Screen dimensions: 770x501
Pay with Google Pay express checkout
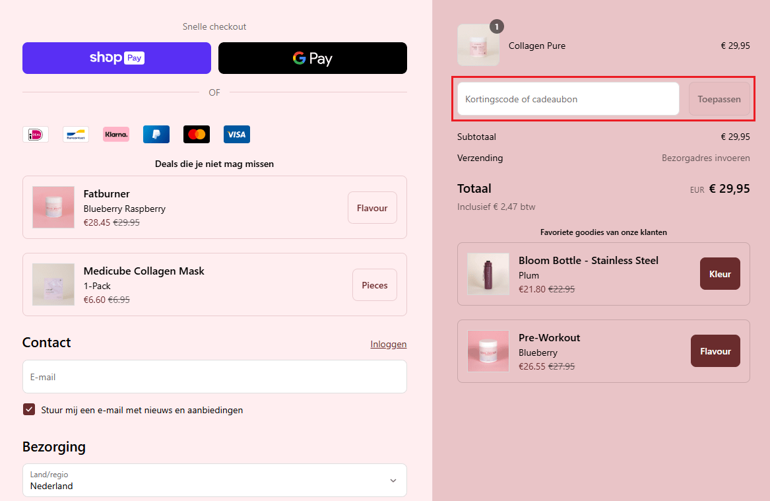coord(312,58)
